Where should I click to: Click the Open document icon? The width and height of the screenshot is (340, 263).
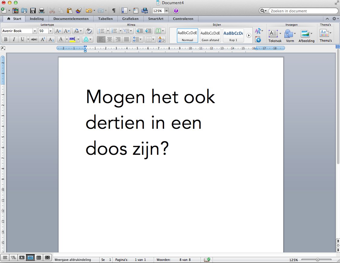coord(24,10)
